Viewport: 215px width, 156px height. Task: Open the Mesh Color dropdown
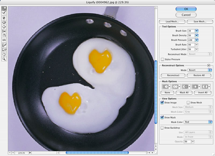(198, 112)
